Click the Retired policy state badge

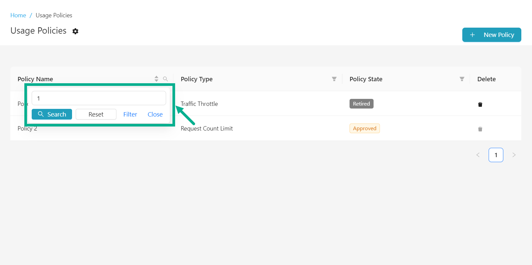[361, 104]
